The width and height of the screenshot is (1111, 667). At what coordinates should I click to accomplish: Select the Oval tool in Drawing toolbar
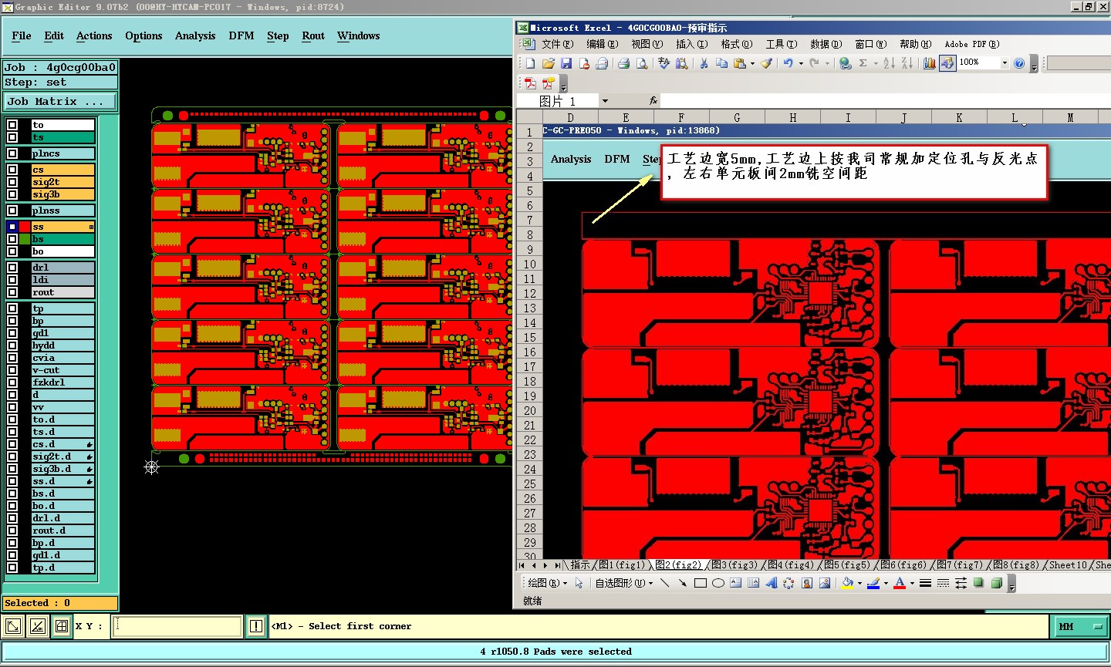point(718,583)
